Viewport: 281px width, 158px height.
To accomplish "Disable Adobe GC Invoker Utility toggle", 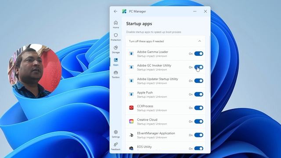I will tap(199, 67).
